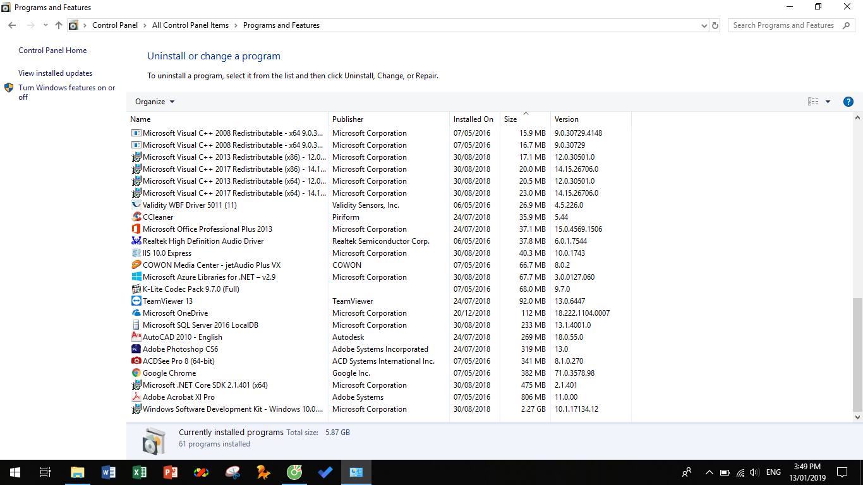Click the ACDSee Pro 8 icon
863x485 pixels.
pyautogui.click(x=136, y=361)
